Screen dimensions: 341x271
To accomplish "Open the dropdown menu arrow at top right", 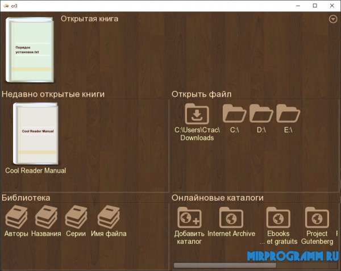I will tap(333, 19).
